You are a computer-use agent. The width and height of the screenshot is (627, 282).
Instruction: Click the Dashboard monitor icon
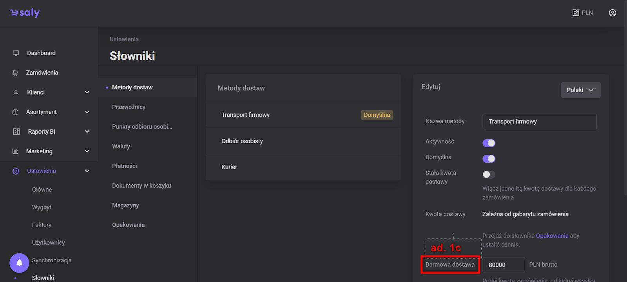tap(16, 53)
